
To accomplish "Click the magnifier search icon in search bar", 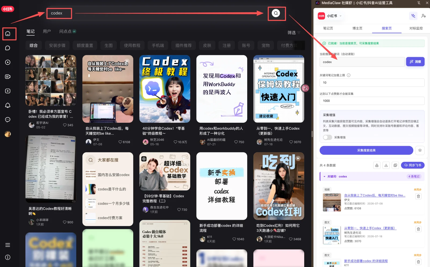I will (x=276, y=13).
